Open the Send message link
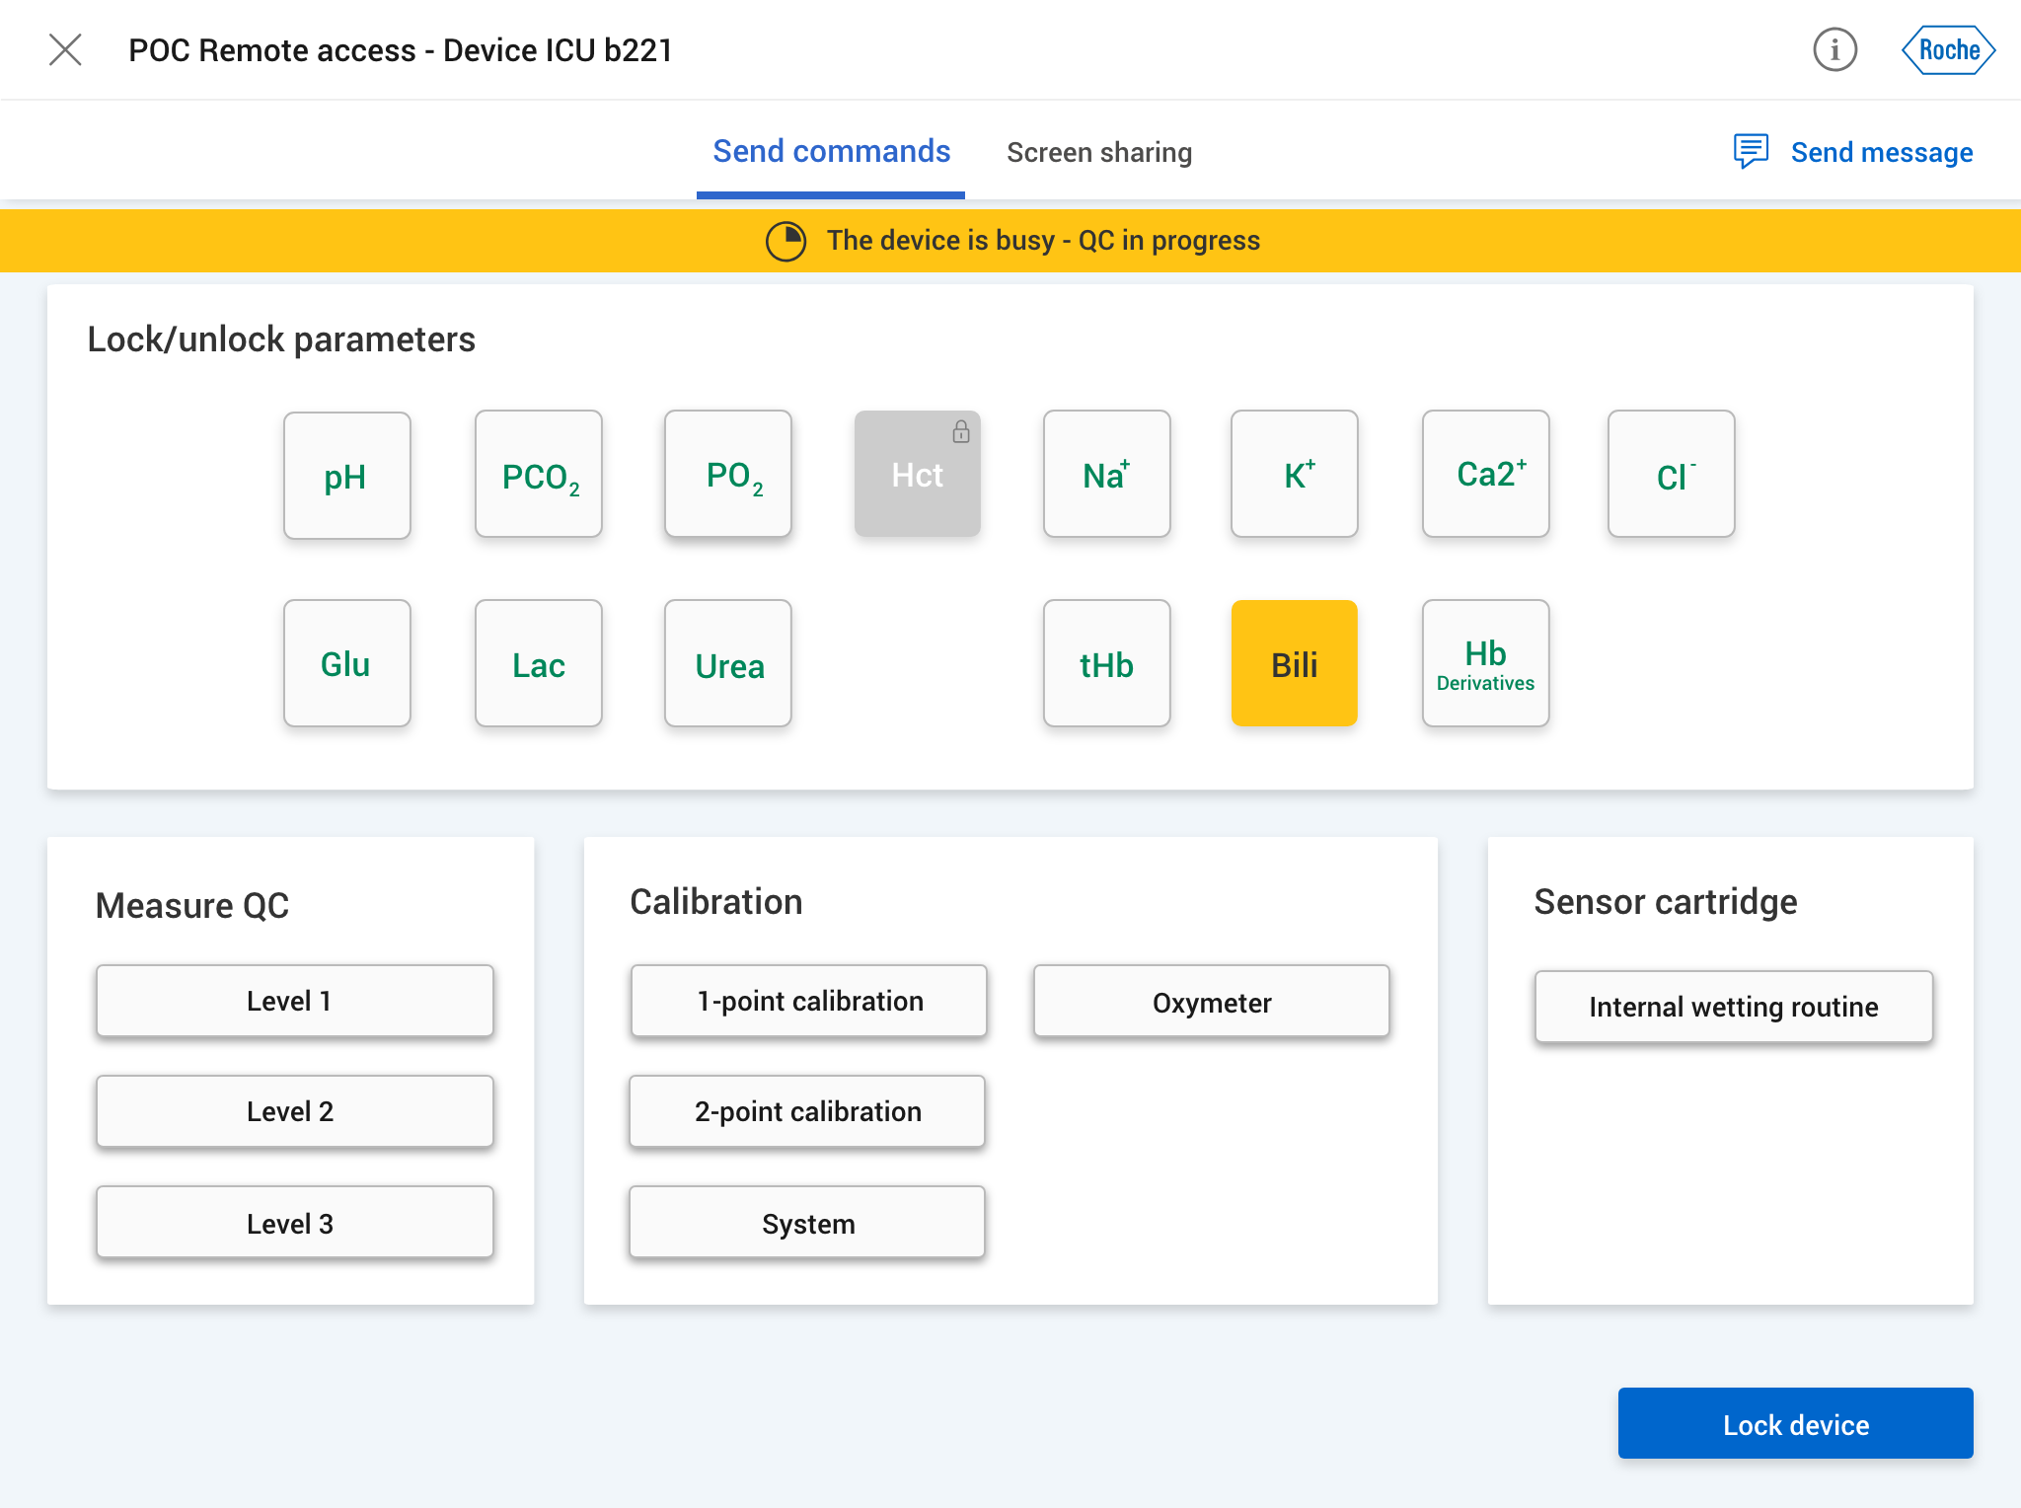 point(1881,152)
